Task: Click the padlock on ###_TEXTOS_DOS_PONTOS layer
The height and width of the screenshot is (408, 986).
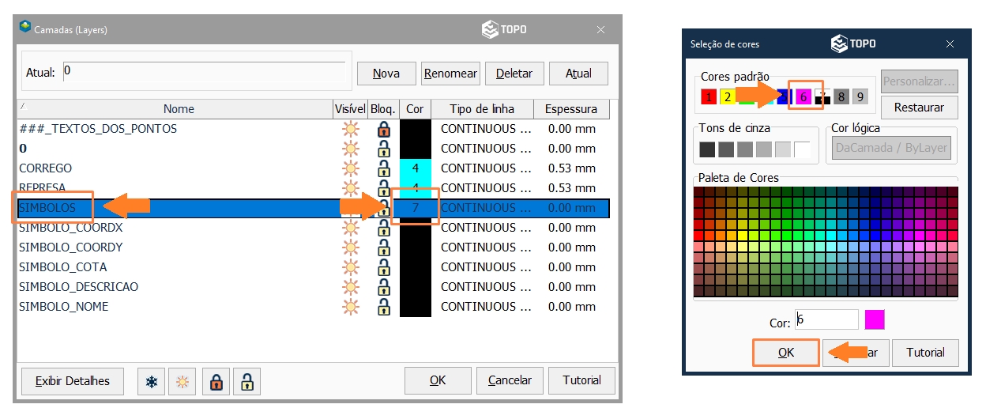Action: point(384,129)
